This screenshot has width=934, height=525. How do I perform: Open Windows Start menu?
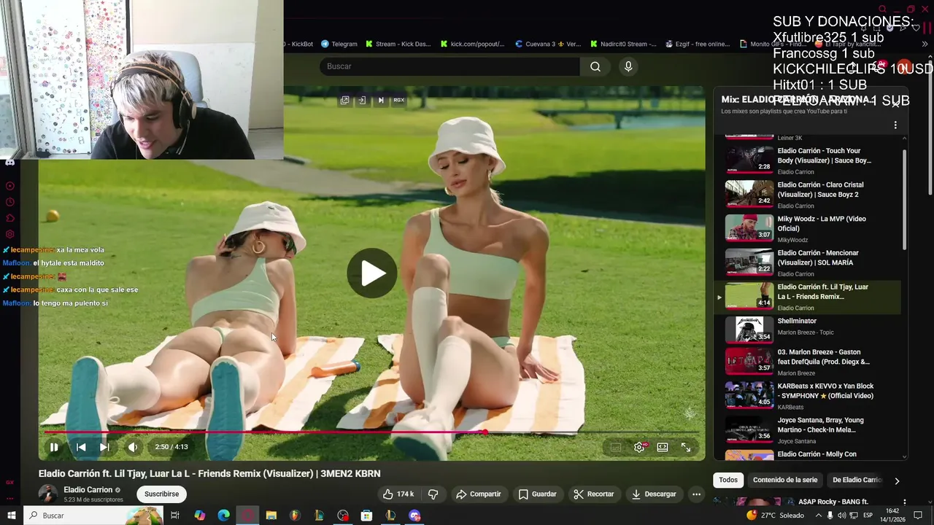pyautogui.click(x=11, y=516)
